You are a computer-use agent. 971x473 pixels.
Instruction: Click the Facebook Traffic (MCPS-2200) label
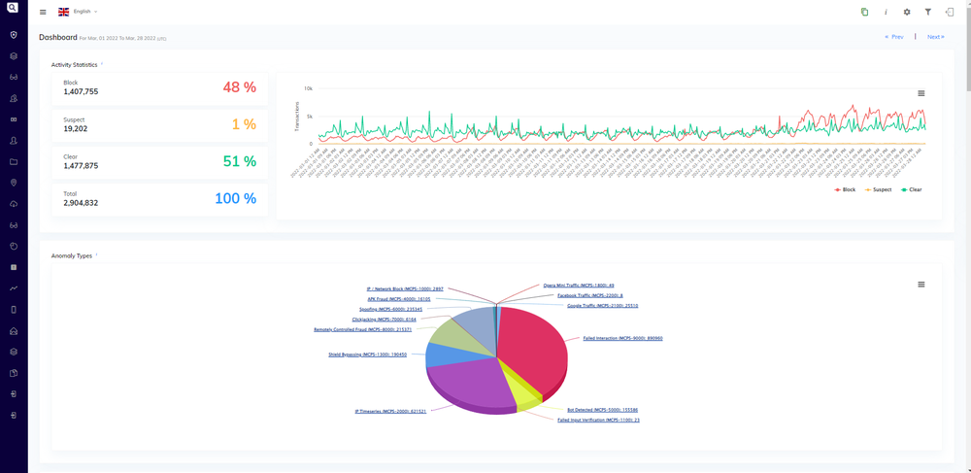pos(590,295)
